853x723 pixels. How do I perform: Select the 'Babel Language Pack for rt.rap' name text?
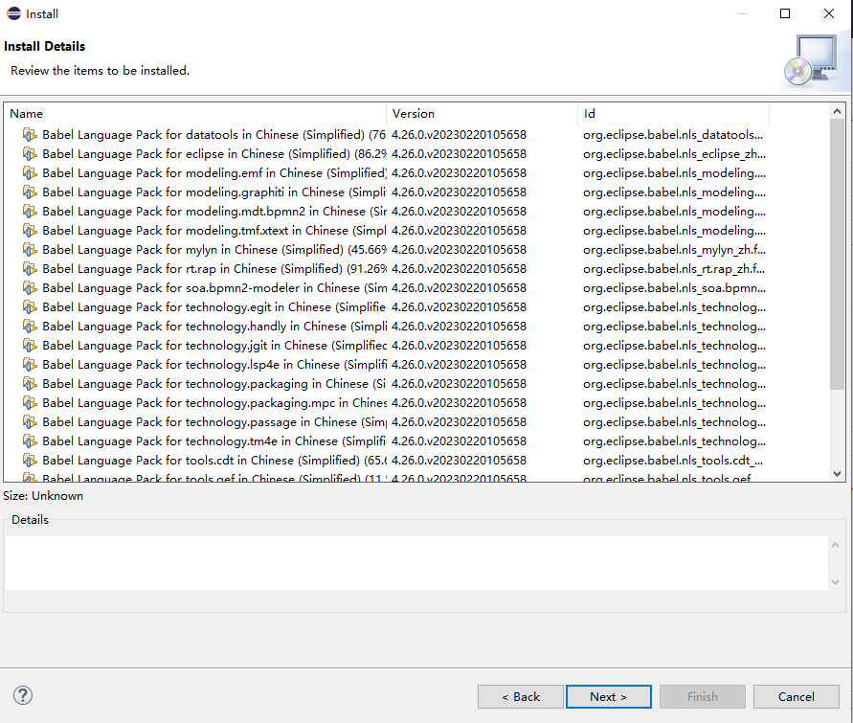(214, 269)
